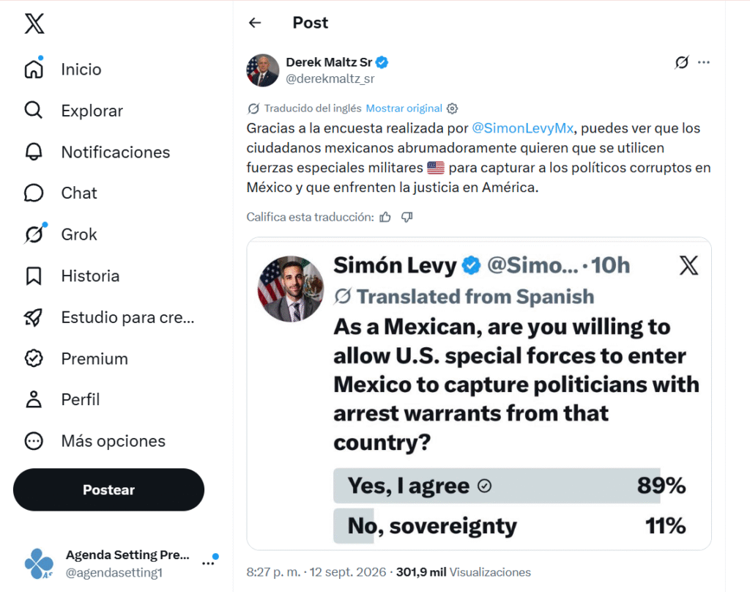The image size is (750, 592).
Task: Open Derek Maltz Sr profile picture
Action: point(263,70)
